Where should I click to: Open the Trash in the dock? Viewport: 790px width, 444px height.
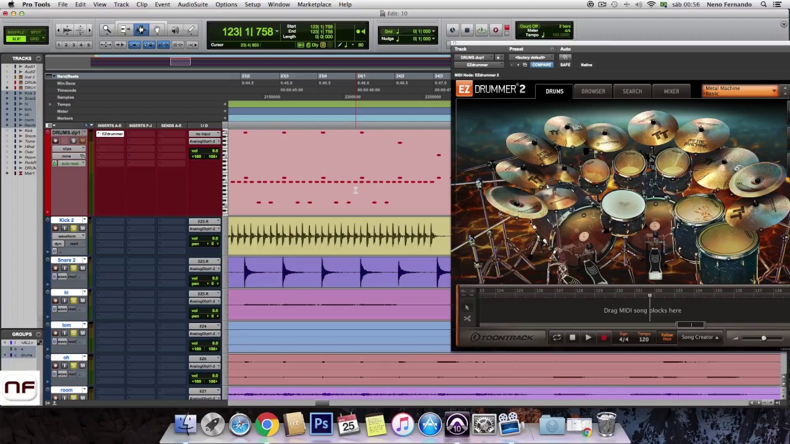click(x=607, y=425)
